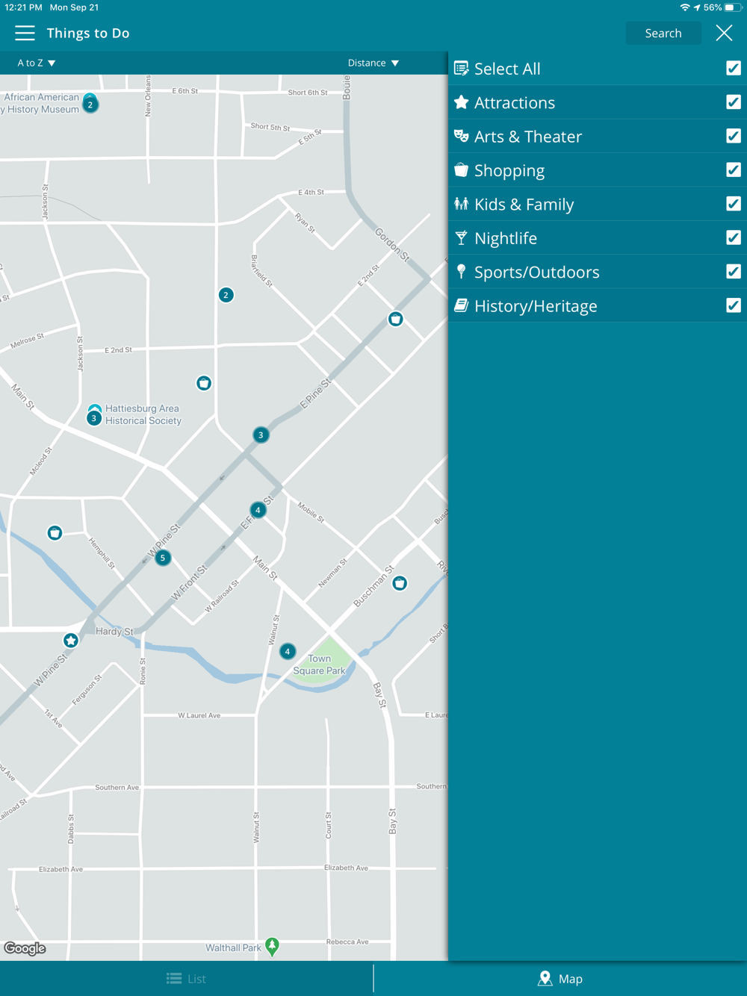The width and height of the screenshot is (747, 996).
Task: Open the Distance sort dropdown
Action: point(373,63)
